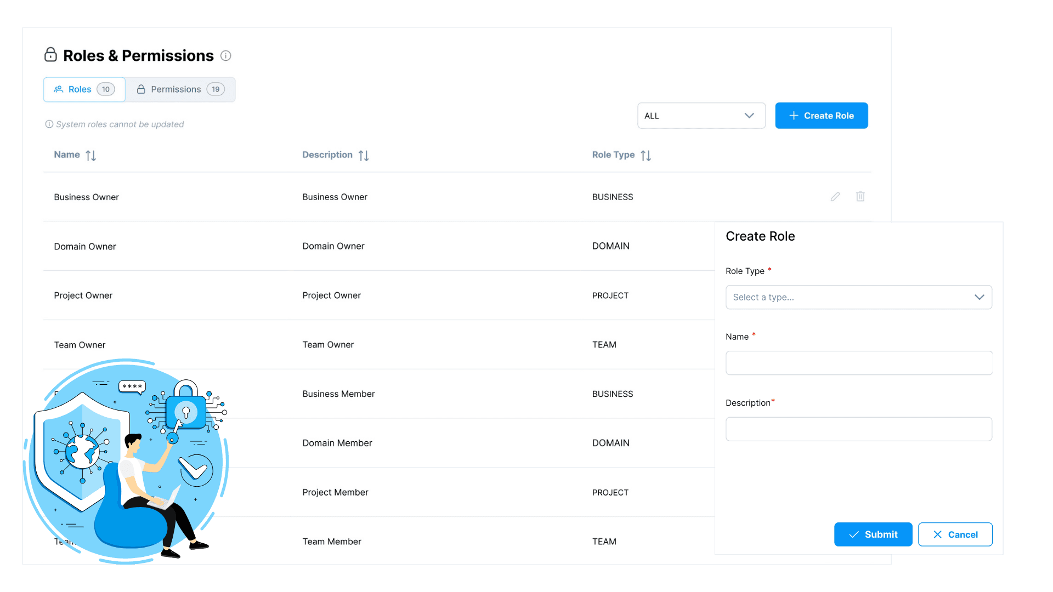
Task: Open the Role Type selector in Create Role form
Action: tap(859, 297)
